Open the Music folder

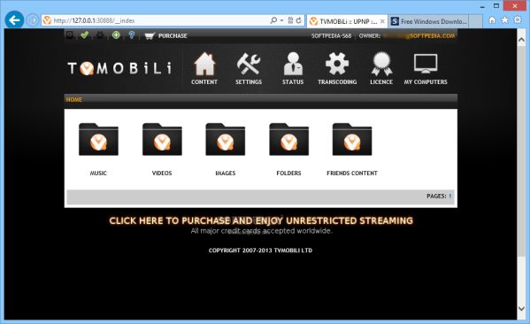tap(98, 139)
